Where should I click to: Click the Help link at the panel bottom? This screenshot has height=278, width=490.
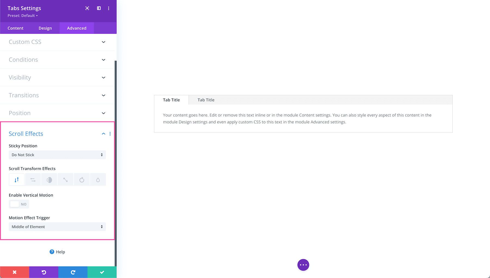coord(57,252)
